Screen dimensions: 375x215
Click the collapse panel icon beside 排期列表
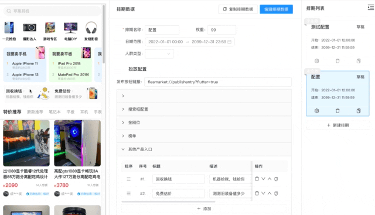[371, 8]
